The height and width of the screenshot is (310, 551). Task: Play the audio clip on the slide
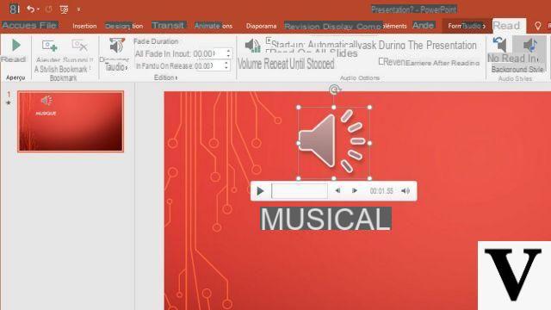coord(260,191)
